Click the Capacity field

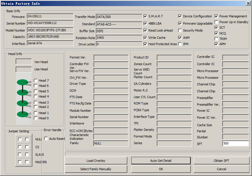50,36
